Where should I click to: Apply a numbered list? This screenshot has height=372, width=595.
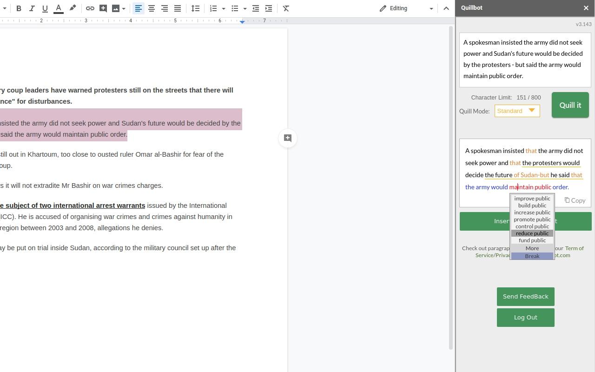pyautogui.click(x=213, y=8)
